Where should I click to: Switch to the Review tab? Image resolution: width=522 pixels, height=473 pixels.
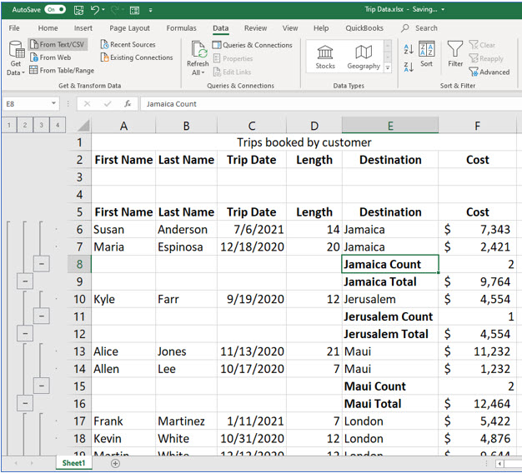[255, 28]
